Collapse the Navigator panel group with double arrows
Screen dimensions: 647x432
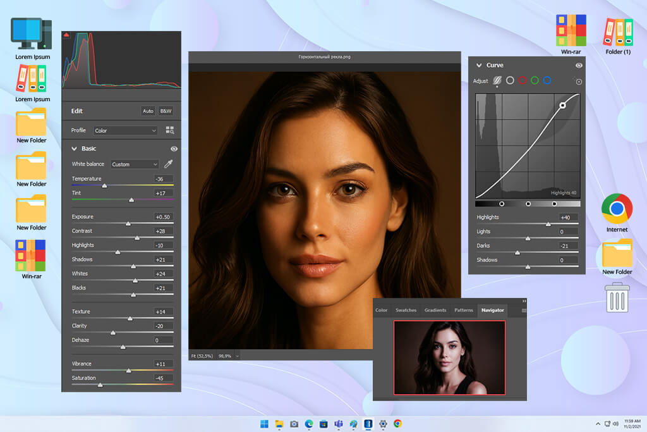[524, 301]
